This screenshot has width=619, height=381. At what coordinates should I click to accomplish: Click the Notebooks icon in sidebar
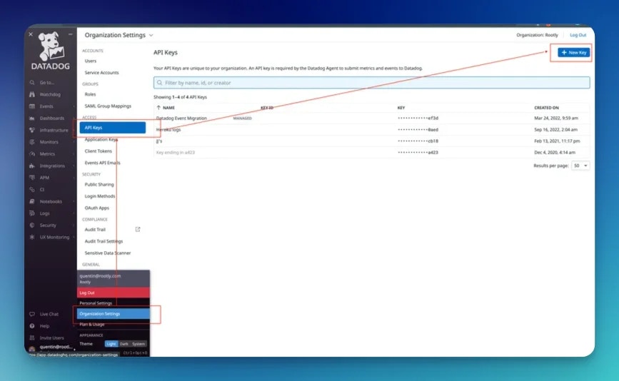coord(32,201)
